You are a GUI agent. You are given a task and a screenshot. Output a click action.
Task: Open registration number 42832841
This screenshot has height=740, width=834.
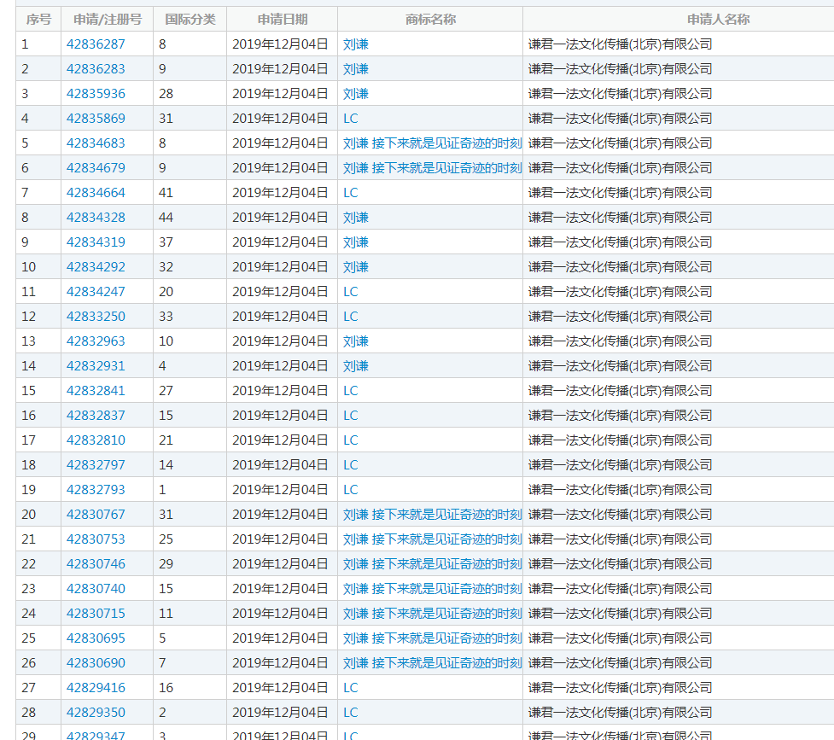(x=96, y=390)
